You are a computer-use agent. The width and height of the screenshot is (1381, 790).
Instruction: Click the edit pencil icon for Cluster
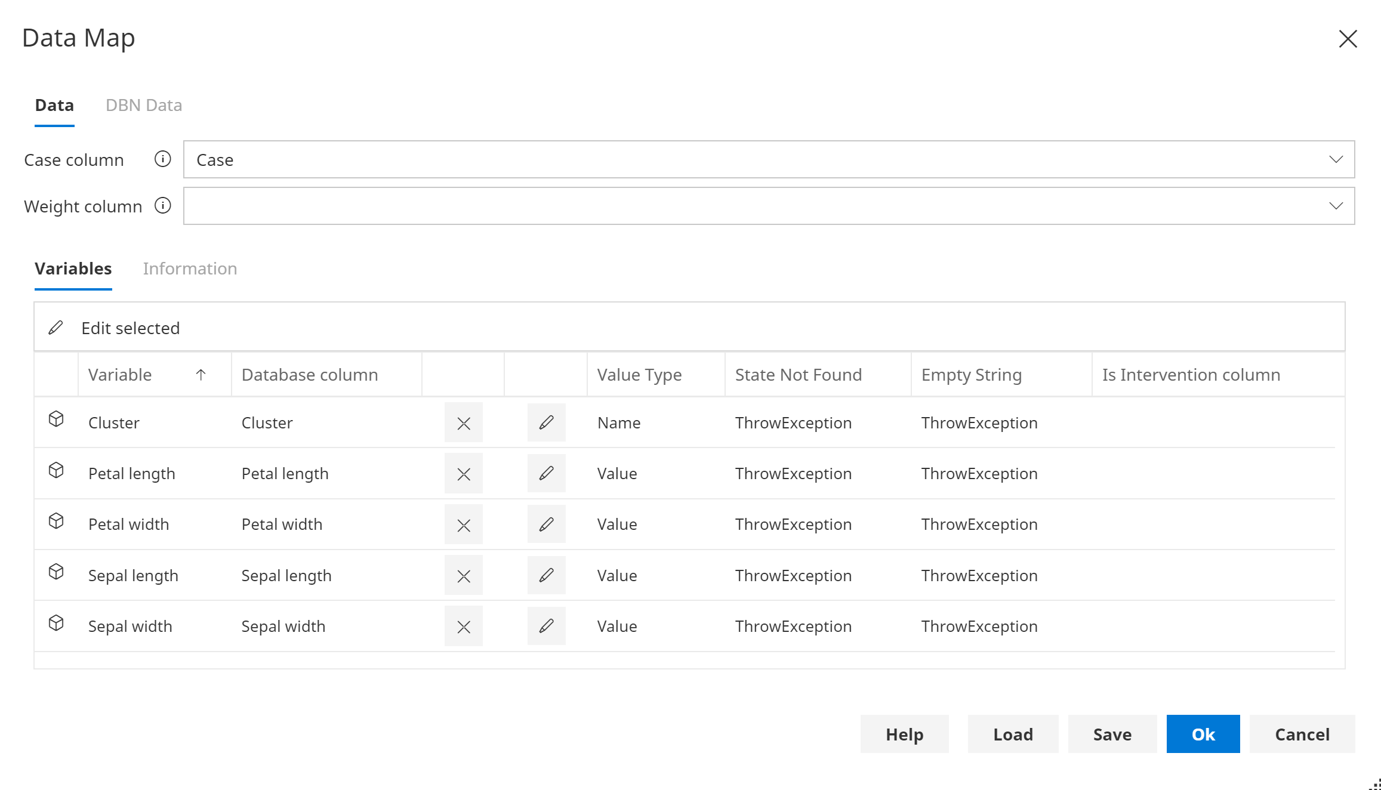tap(546, 422)
